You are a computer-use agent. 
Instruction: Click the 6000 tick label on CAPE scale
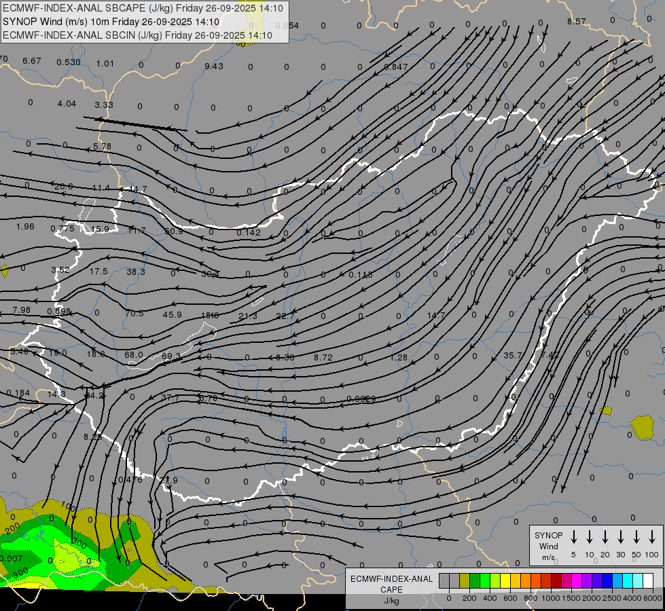click(652, 598)
